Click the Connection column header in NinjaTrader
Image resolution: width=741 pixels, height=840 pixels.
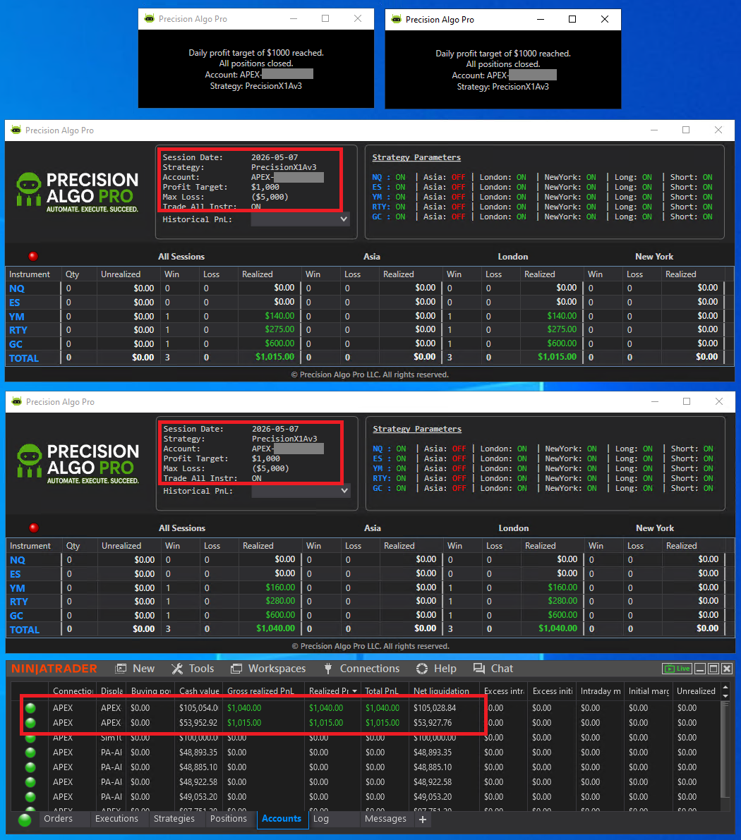pos(73,691)
